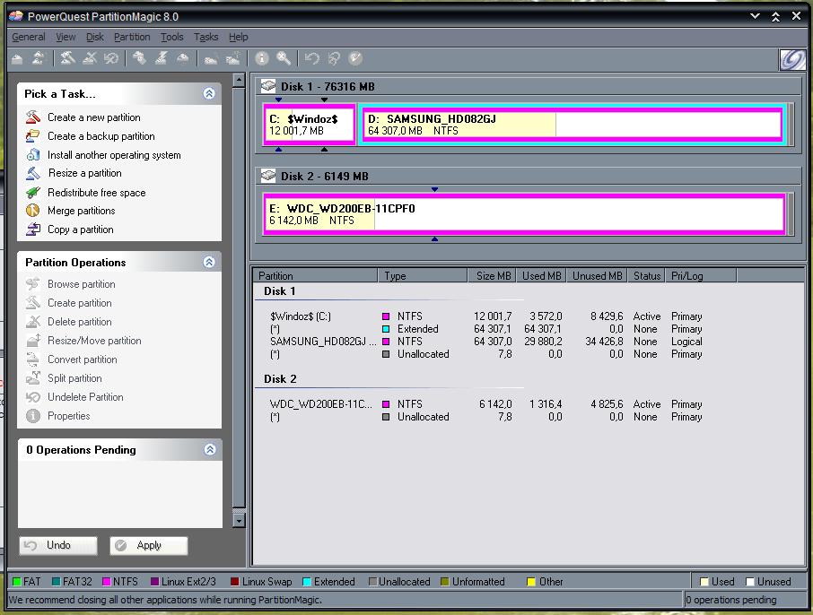Click the Properties info toolbar icon
This screenshot has height=615, width=813.
(262, 58)
